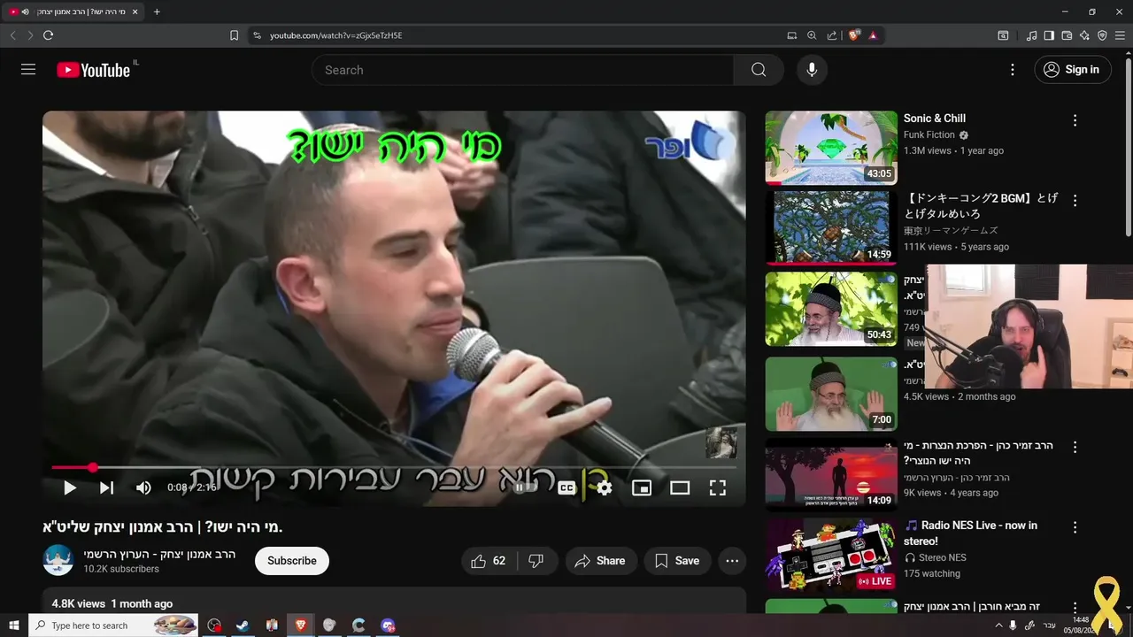Dislike the video

click(x=536, y=561)
